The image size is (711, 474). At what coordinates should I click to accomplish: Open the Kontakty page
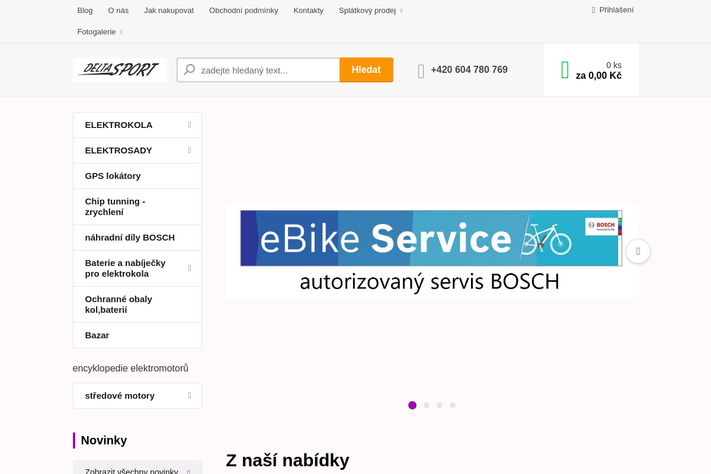(x=308, y=10)
